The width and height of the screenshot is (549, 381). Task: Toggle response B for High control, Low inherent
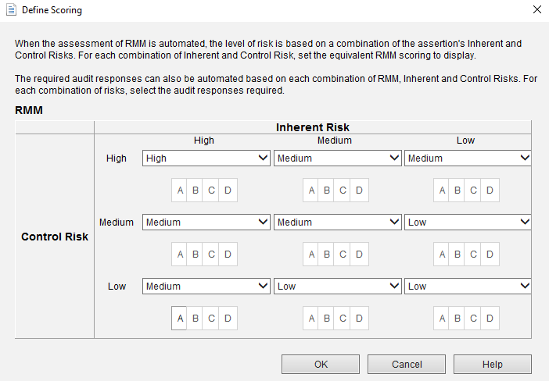(x=458, y=190)
